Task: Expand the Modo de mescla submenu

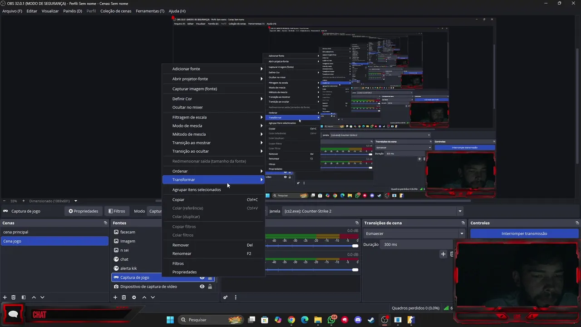Action: click(213, 126)
